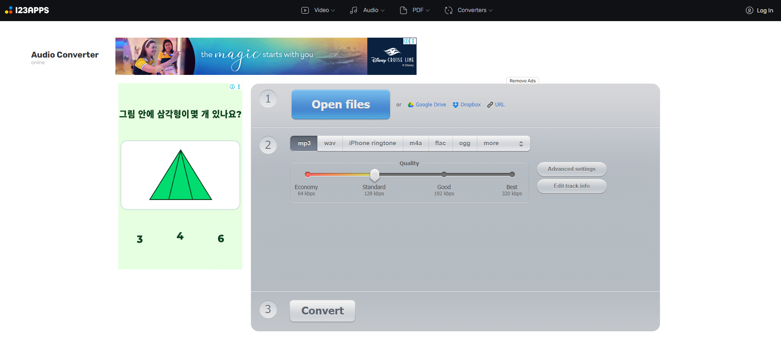Click the 123APPS logo icon

9,10
